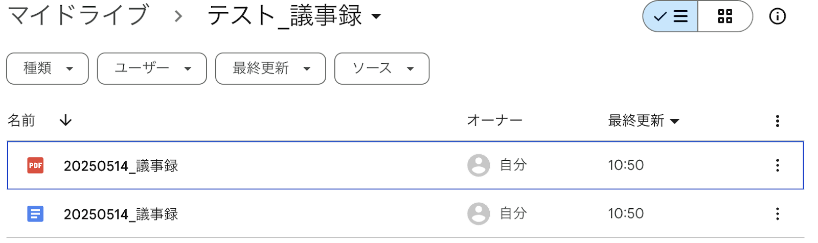The image size is (818, 243).
Task: Open the column header three-dot options
Action: (x=777, y=121)
